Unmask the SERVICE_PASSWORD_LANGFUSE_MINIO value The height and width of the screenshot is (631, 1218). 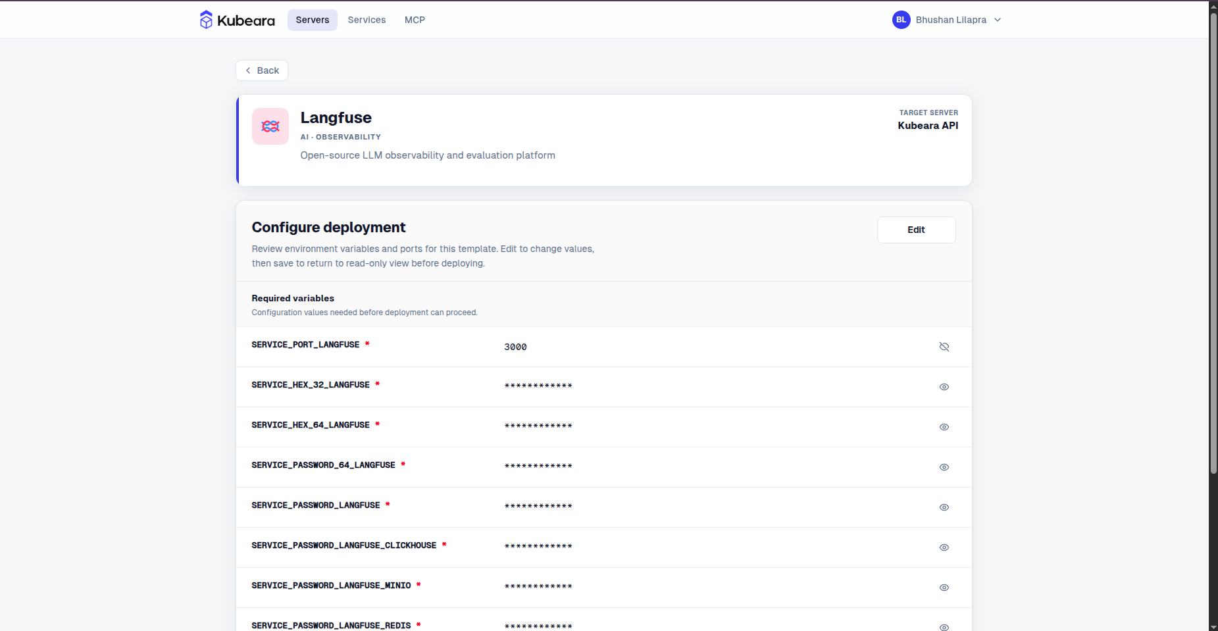click(x=944, y=588)
